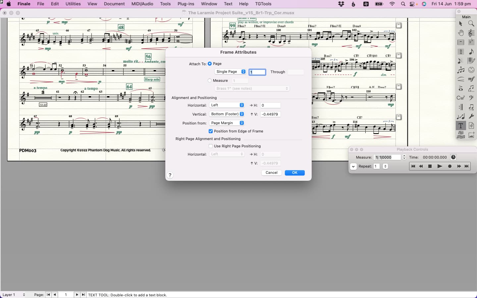Select the Lyrics tool
Image resolution: width=477 pixels, height=298 pixels.
point(471,88)
